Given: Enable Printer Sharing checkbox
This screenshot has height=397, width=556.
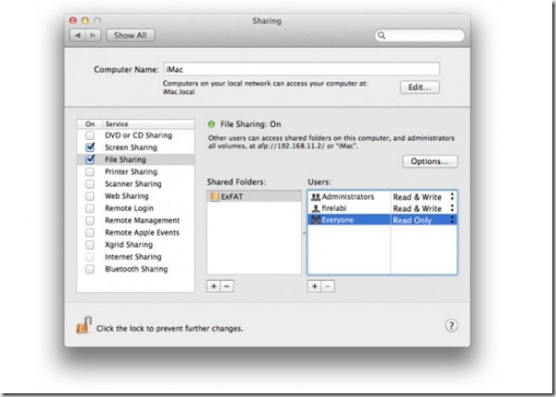Looking at the screenshot, I should [x=90, y=171].
